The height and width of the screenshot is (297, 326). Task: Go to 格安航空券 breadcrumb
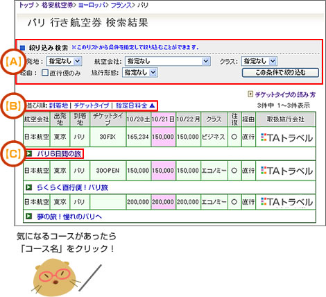[58, 5]
